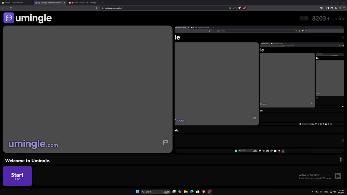Go back in browser history
The image size is (347, 195).
click(3, 8)
